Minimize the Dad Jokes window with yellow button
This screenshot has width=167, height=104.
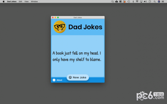(x=55, y=17)
